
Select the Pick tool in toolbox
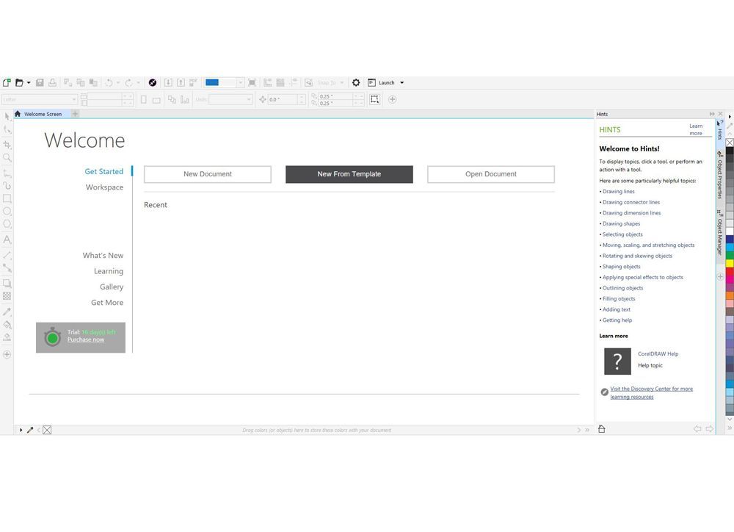[x=7, y=117]
